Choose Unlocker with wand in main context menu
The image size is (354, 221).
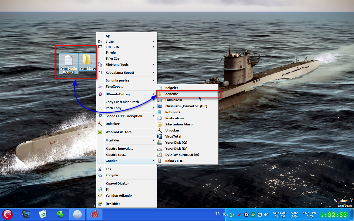(x=127, y=124)
